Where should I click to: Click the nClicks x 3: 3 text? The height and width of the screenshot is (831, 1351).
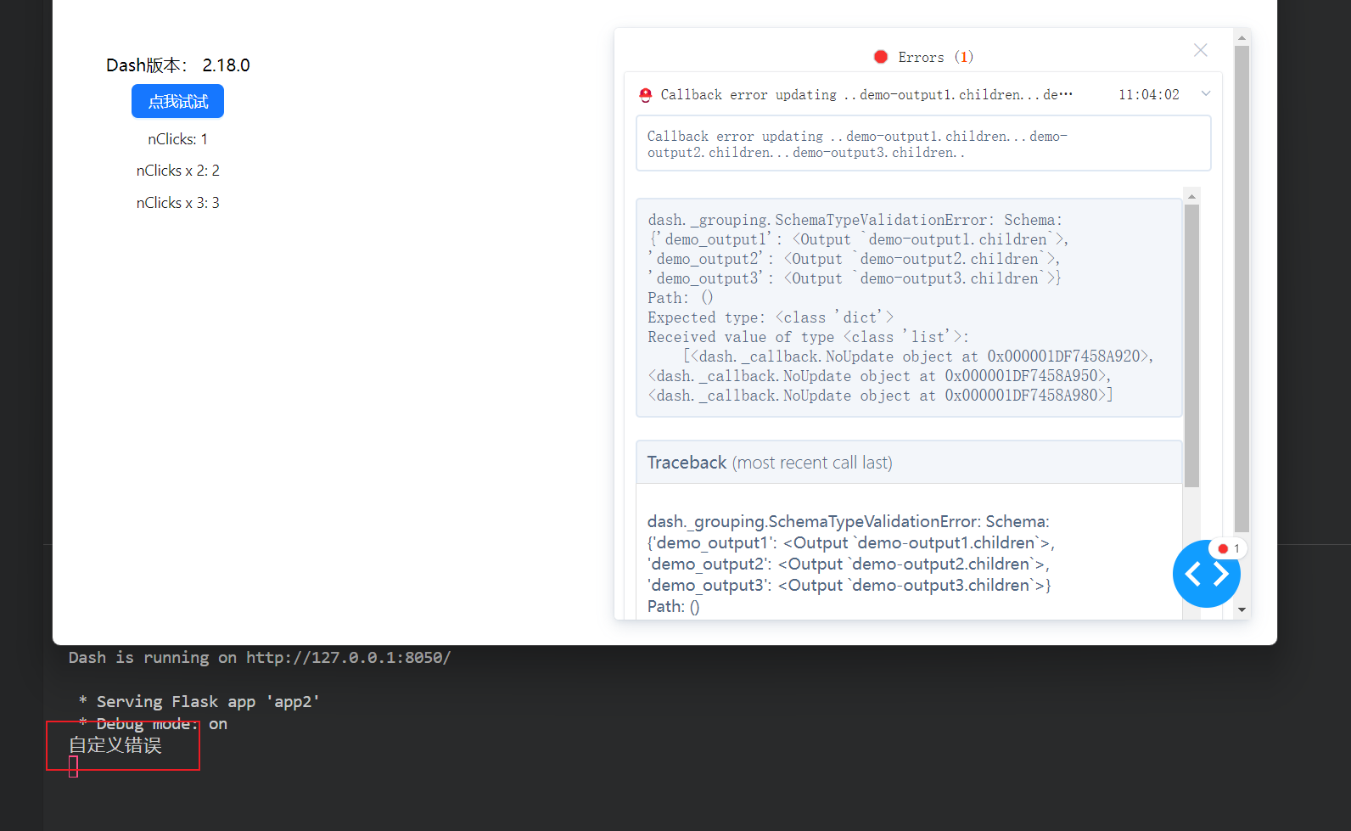[x=177, y=203]
